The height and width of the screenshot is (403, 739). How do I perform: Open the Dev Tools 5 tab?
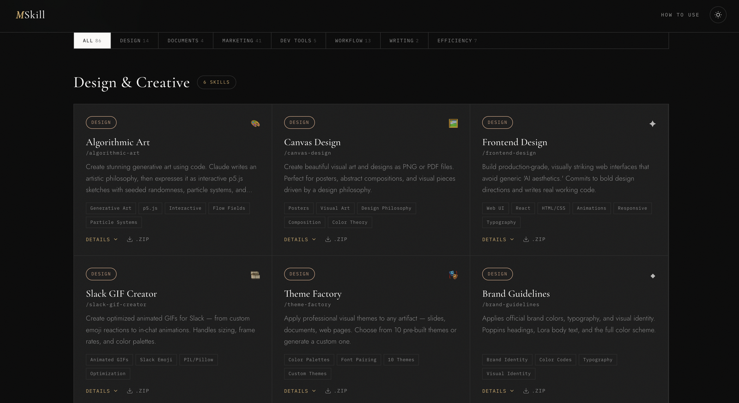coord(298,41)
